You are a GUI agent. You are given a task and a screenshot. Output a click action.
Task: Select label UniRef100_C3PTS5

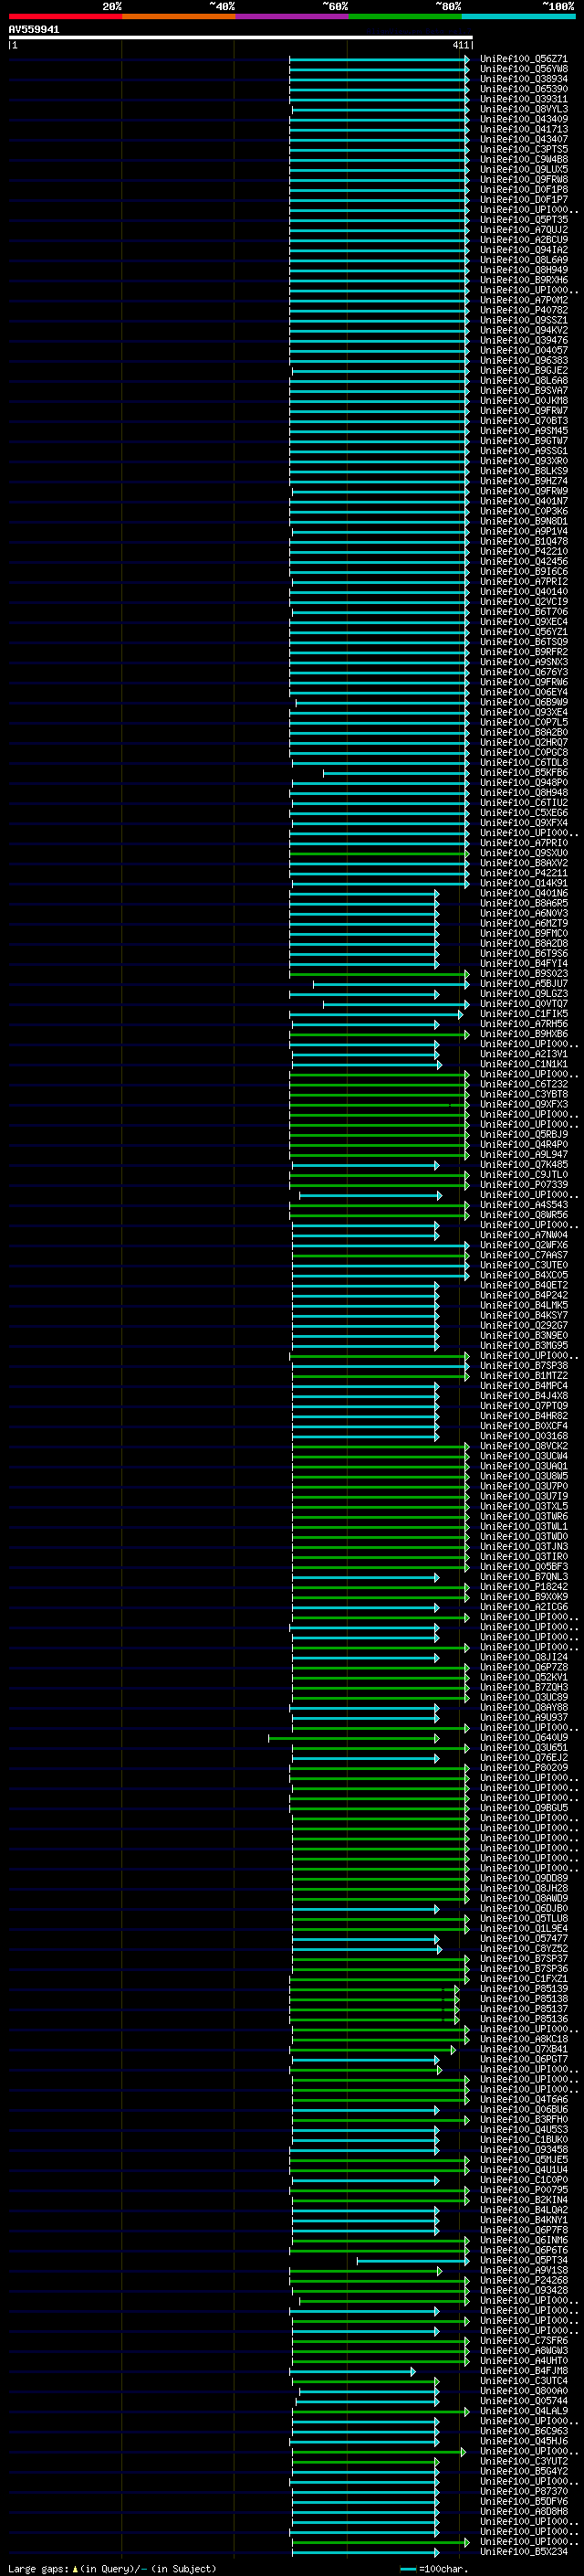524,149
